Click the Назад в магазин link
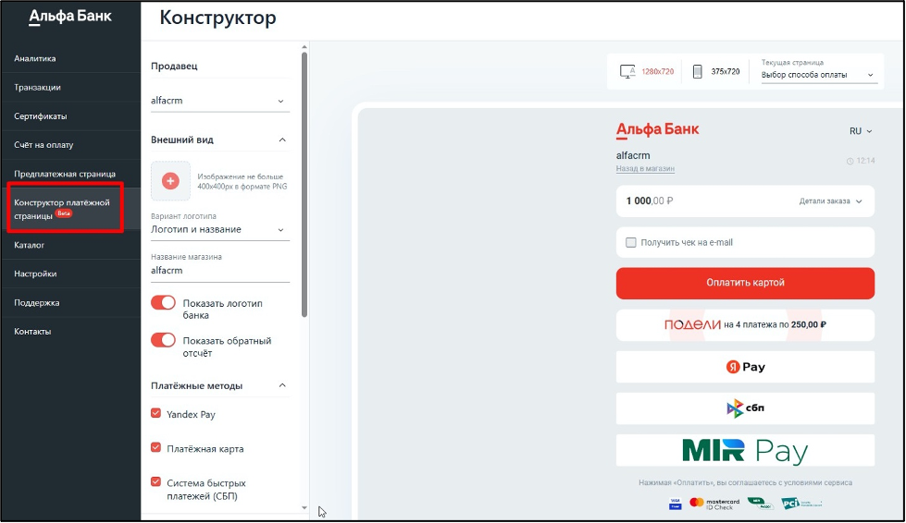Viewport: 906px width, 523px height. 645,168
